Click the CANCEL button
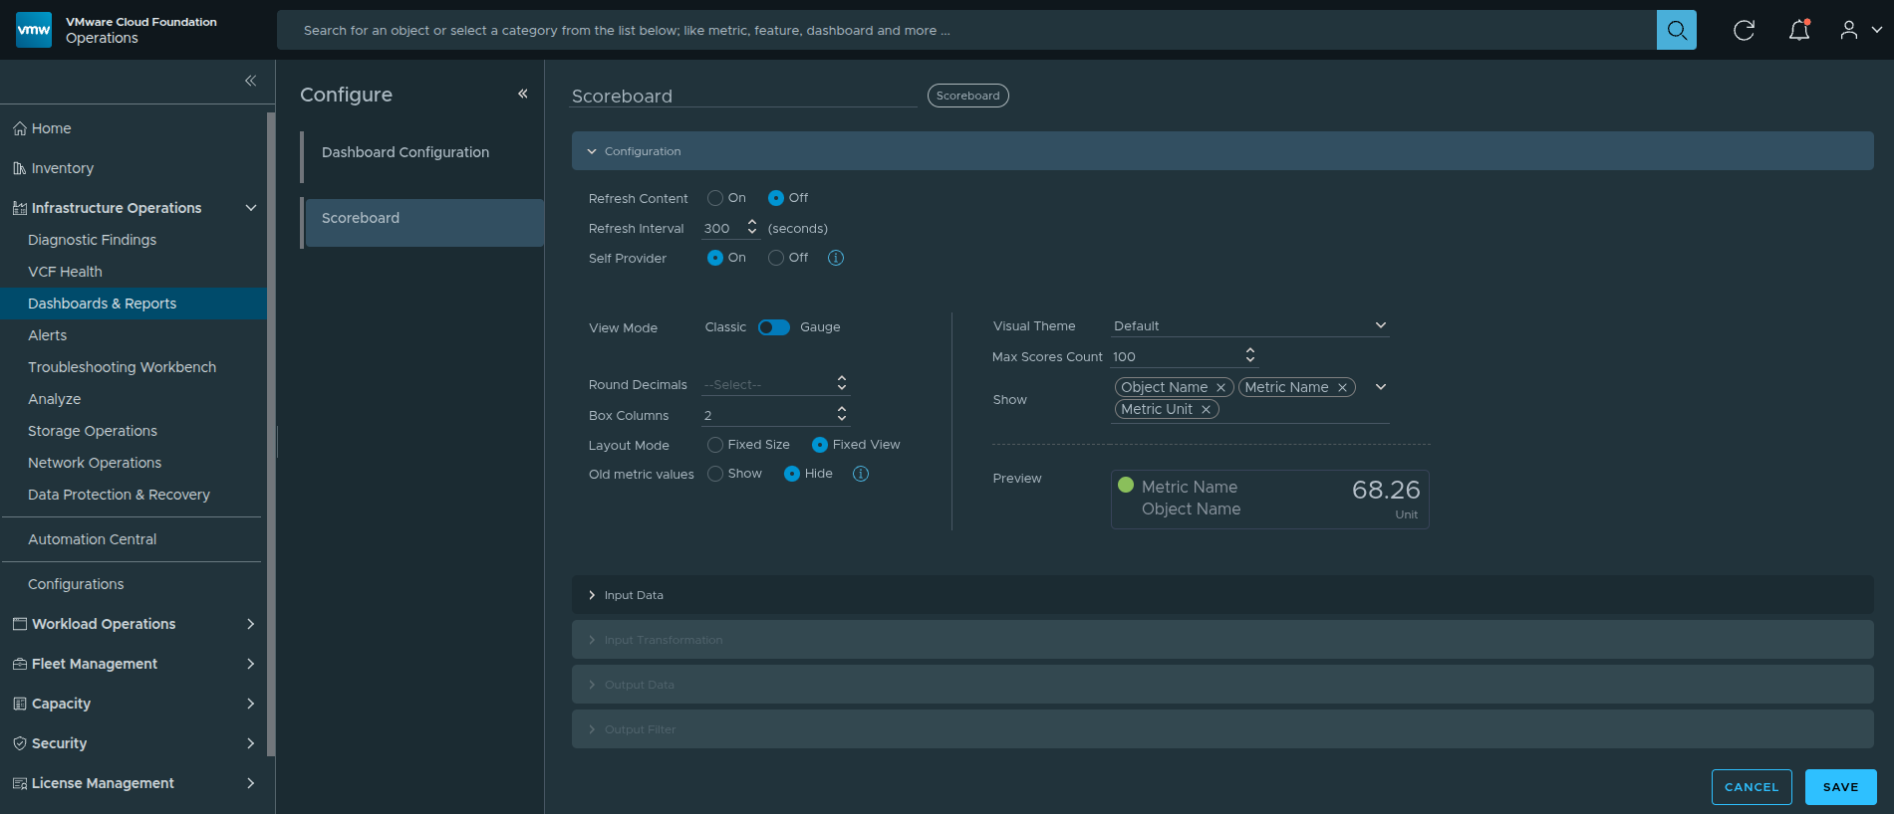This screenshot has height=814, width=1894. pyautogui.click(x=1752, y=787)
